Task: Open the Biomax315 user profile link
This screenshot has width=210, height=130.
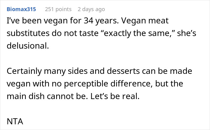Action: pyautogui.click(x=21, y=9)
